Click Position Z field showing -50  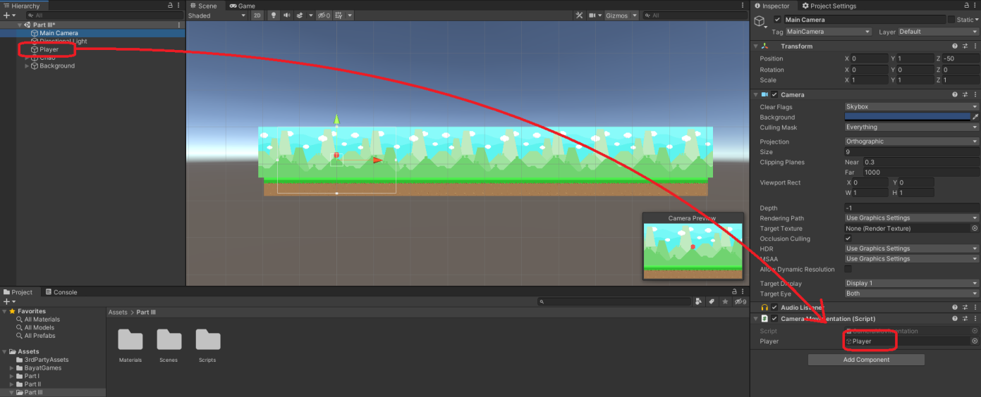960,59
